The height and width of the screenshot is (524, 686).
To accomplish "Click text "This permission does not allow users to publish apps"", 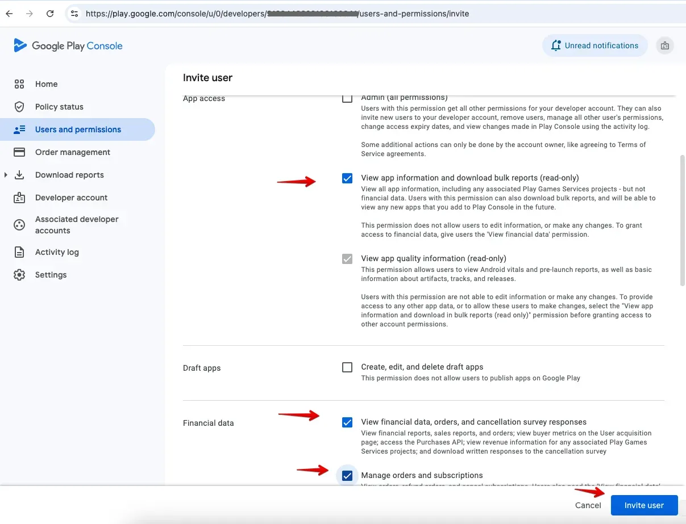I will (x=471, y=378).
